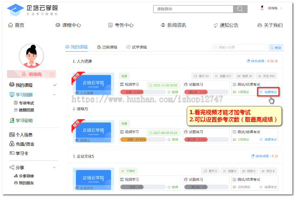Click 人力资源 视频 36 badge
The height and width of the screenshot is (197, 295).
[x=245, y=76]
